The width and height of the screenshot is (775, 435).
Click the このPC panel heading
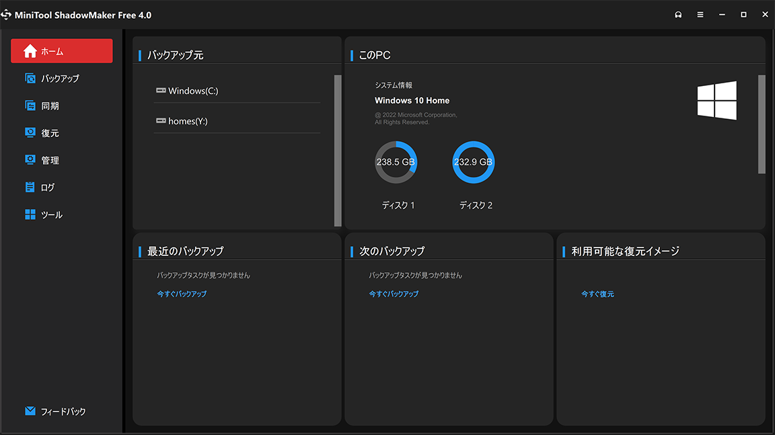375,55
